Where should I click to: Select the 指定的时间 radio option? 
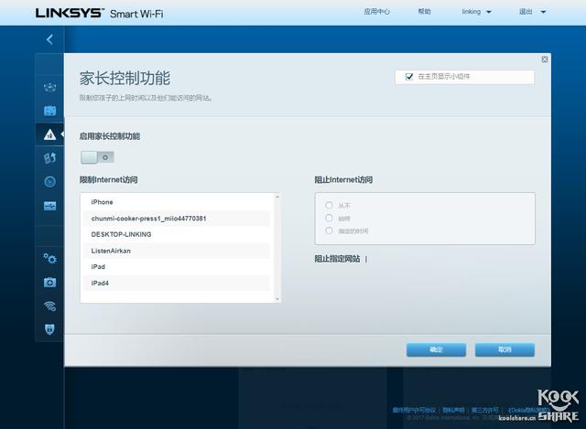[x=329, y=231]
